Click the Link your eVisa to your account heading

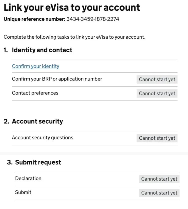point(72,7)
